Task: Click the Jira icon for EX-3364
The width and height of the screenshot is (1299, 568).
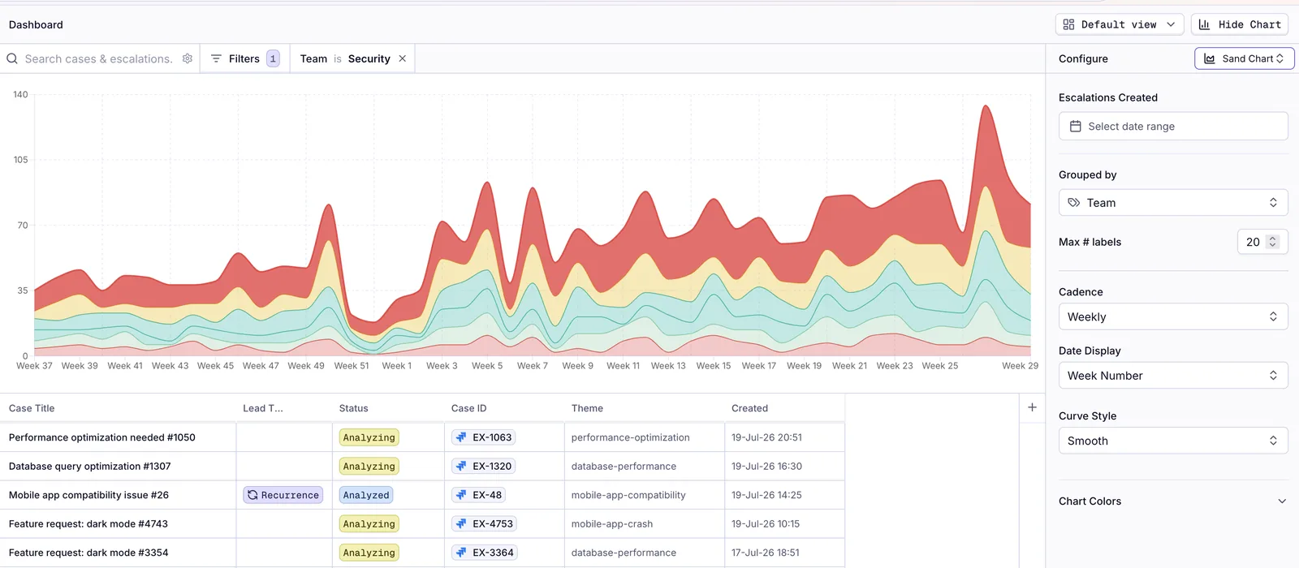Action: tap(462, 553)
